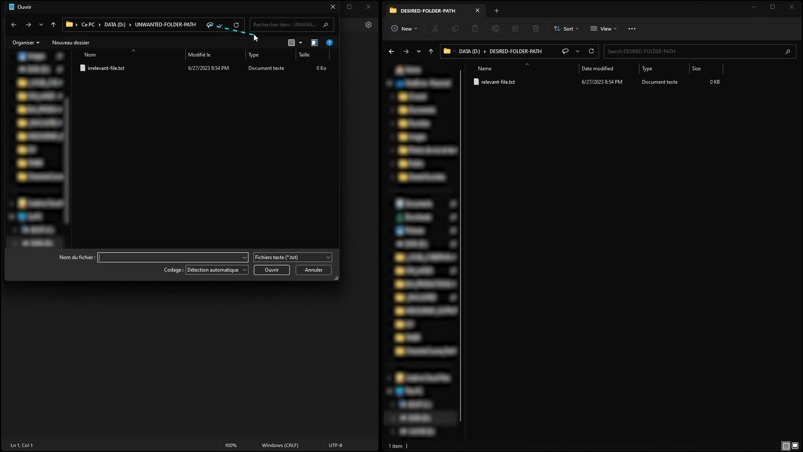Click the Ouvrir button
This screenshot has width=803, height=452.
(272, 270)
